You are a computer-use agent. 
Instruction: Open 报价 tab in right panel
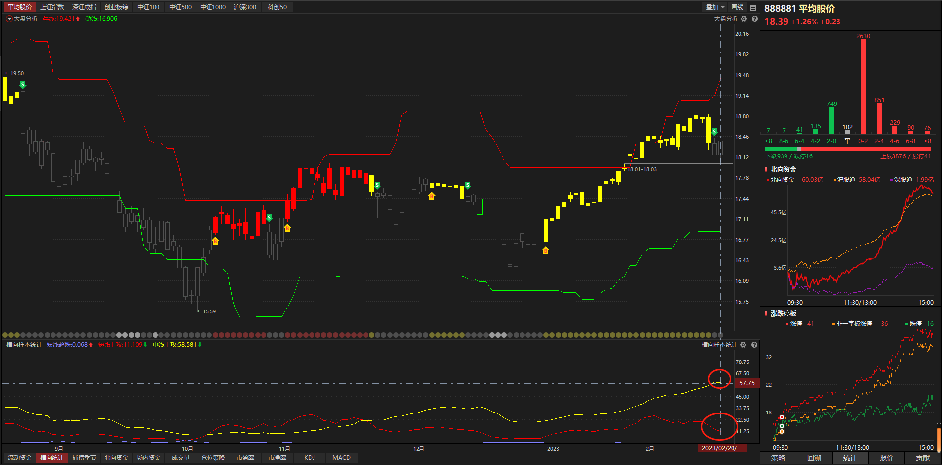coord(887,458)
